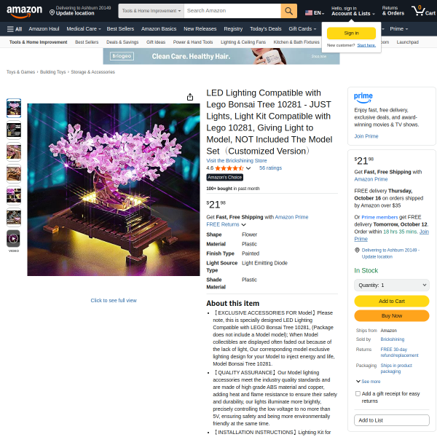The width and height of the screenshot is (437, 437).
Task: Click the yellow Sign in button
Action: click(x=351, y=34)
